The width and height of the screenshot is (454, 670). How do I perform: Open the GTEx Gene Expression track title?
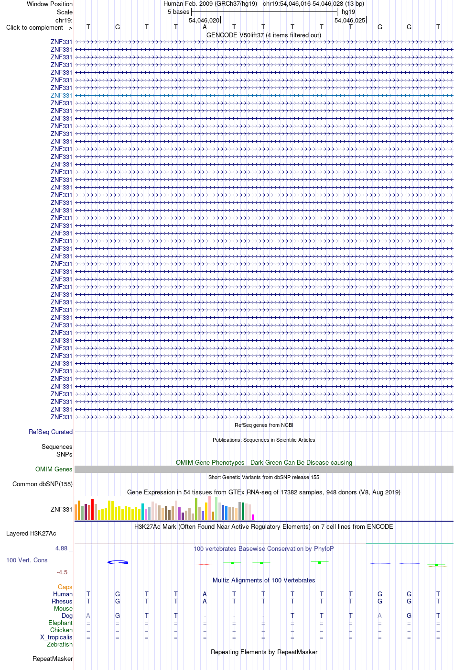pos(264,492)
